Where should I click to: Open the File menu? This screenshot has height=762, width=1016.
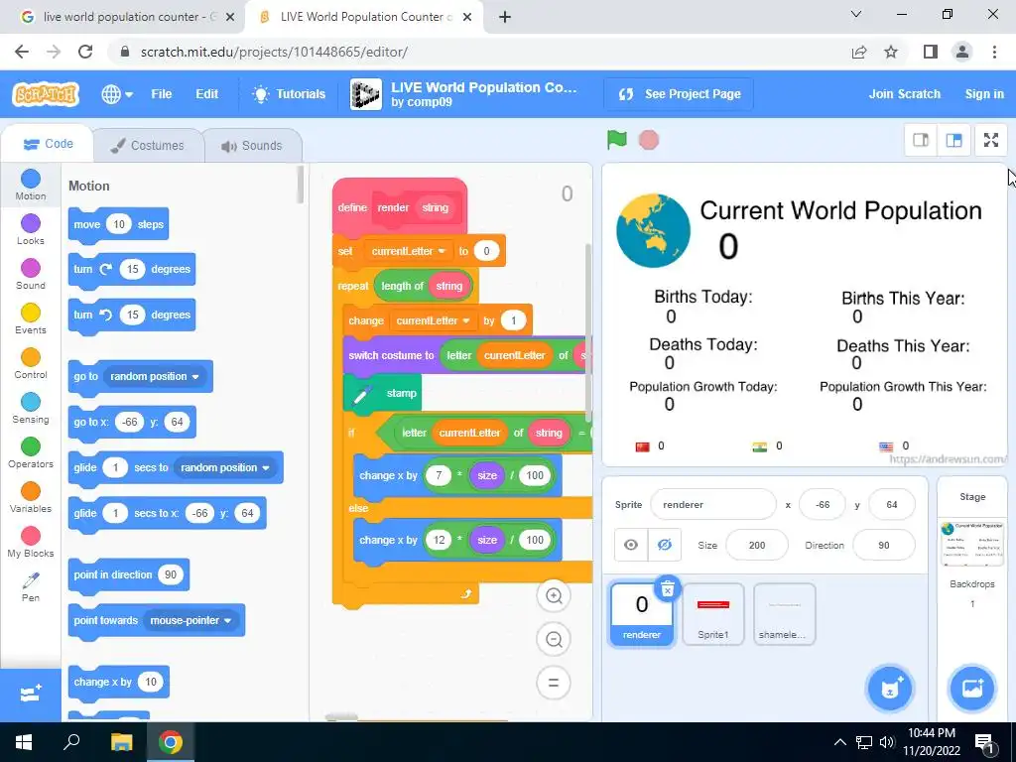pos(162,94)
